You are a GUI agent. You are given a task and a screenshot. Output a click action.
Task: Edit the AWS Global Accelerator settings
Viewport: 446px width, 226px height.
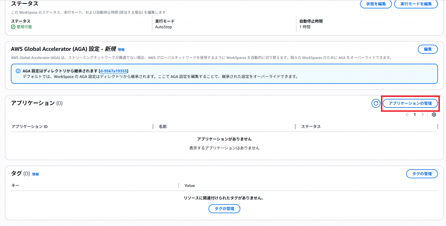[427, 49]
